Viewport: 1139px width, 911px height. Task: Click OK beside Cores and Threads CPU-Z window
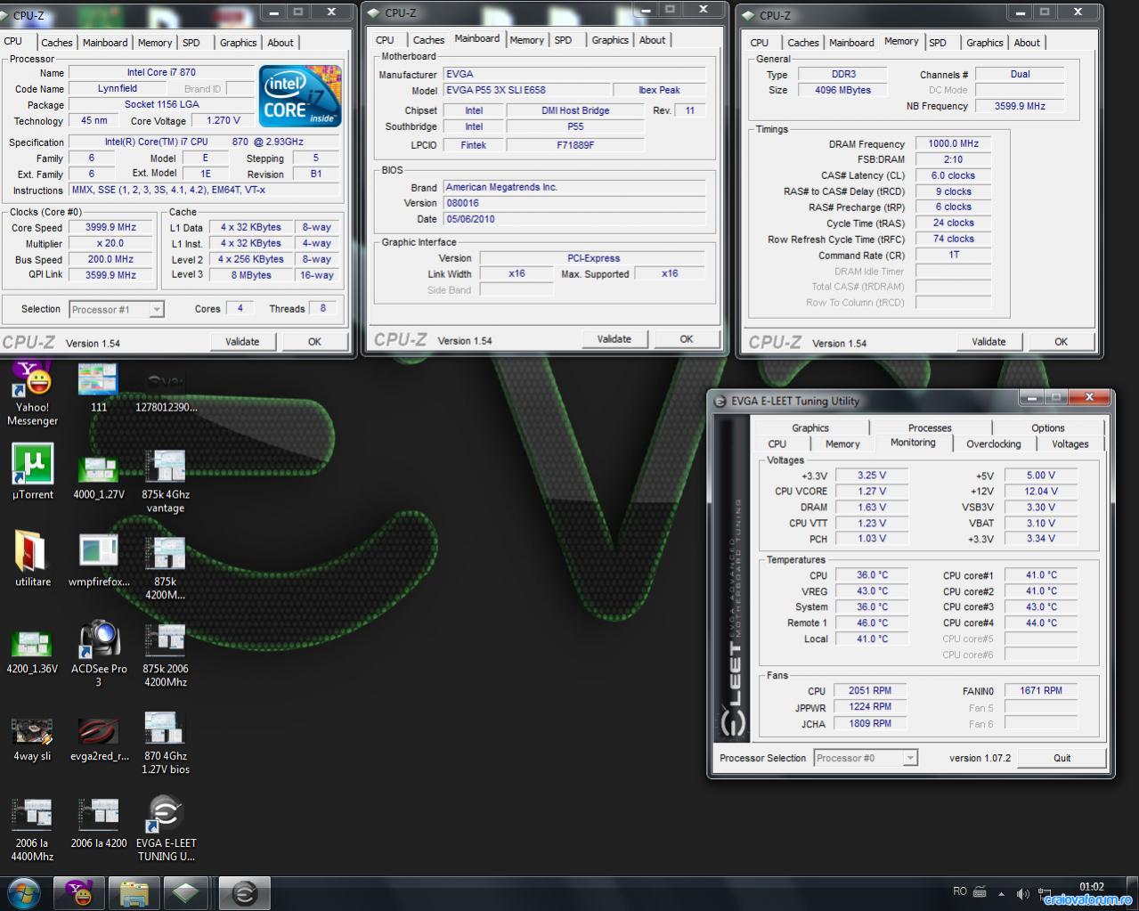coord(314,342)
